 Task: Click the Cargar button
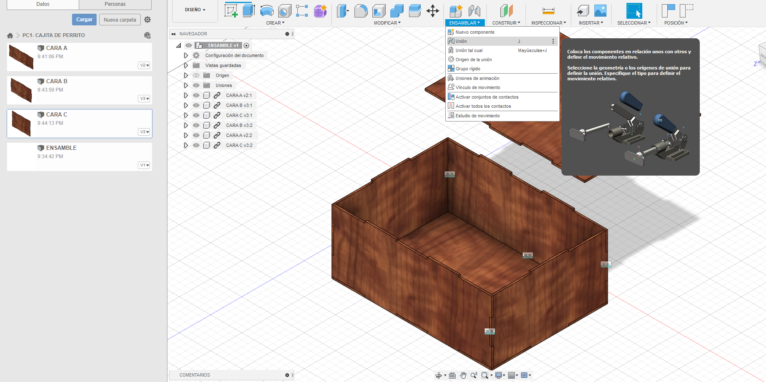84,20
